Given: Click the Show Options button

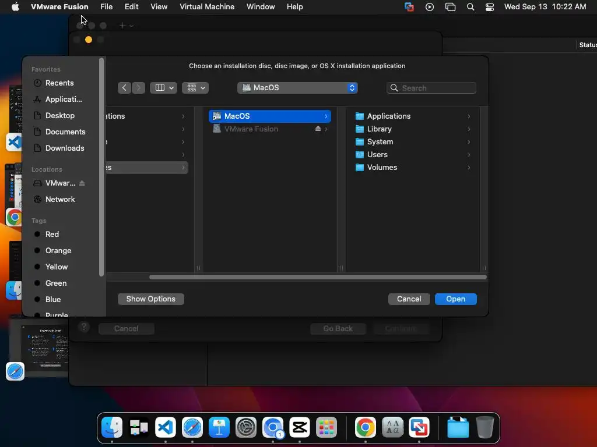Looking at the screenshot, I should 151,299.
